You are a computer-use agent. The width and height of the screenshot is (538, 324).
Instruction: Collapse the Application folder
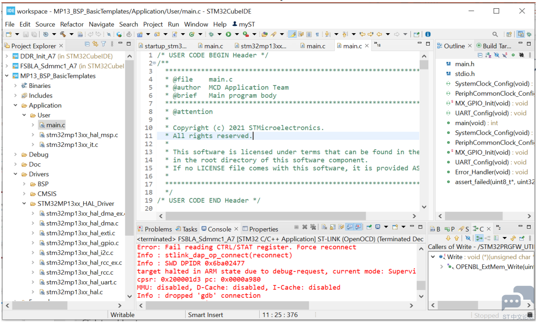16,105
